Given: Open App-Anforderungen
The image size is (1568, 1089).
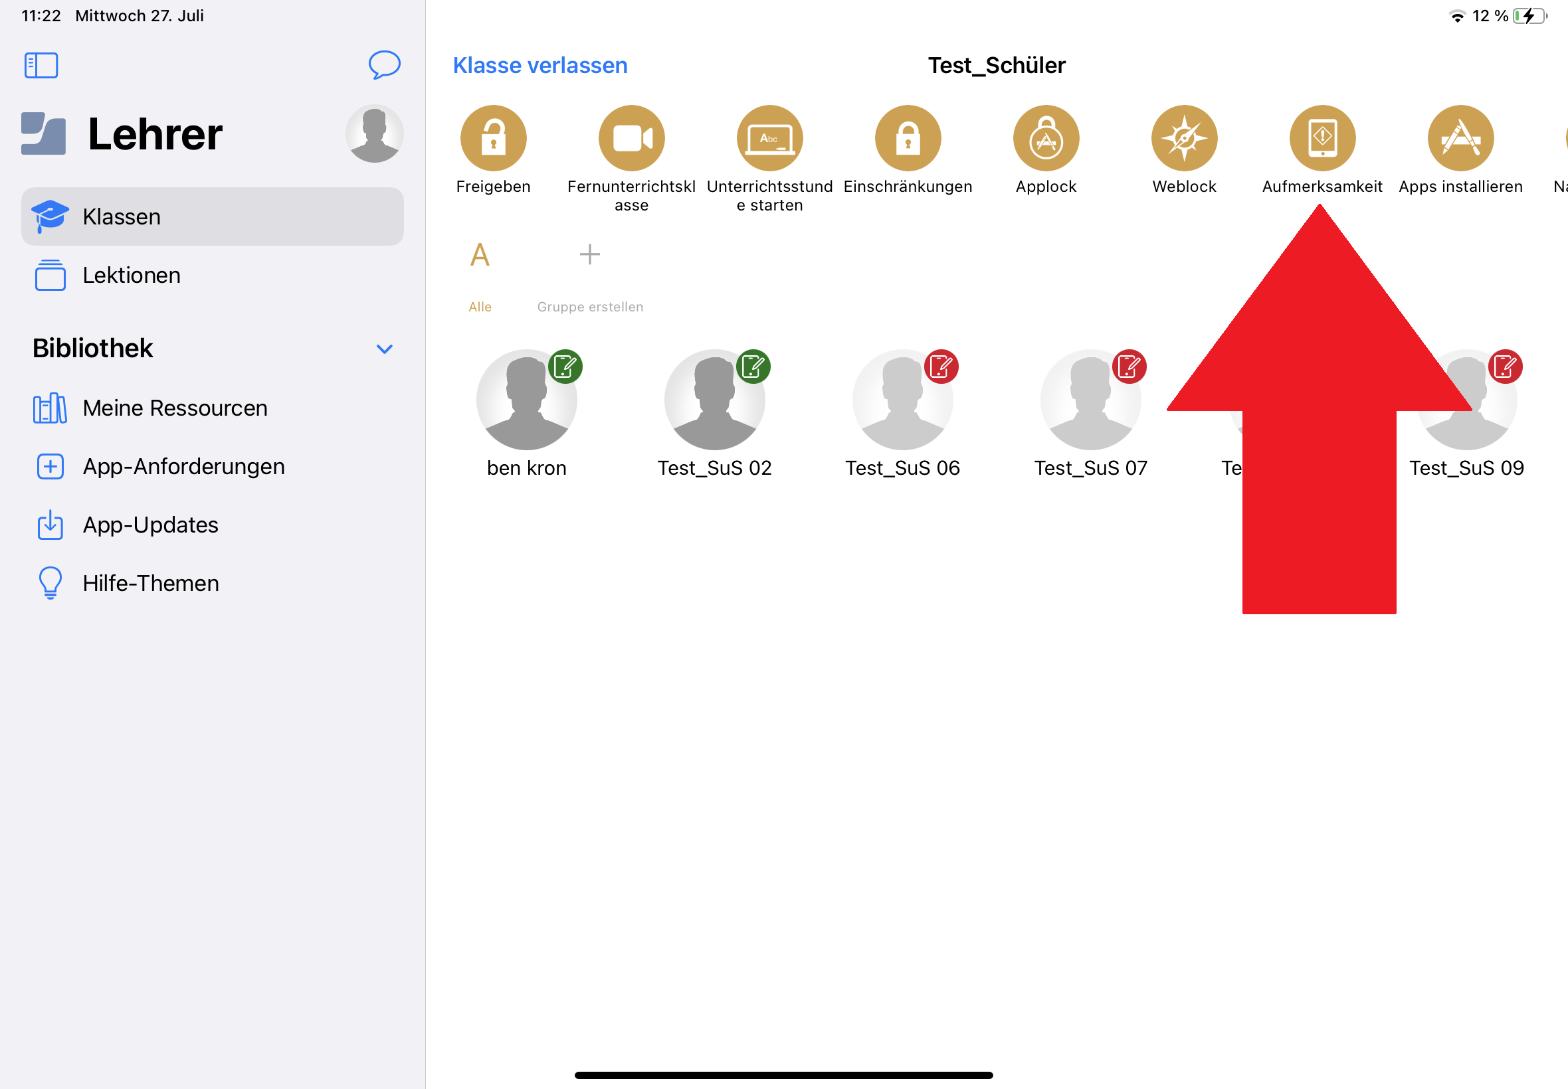Looking at the screenshot, I should 213,467.
